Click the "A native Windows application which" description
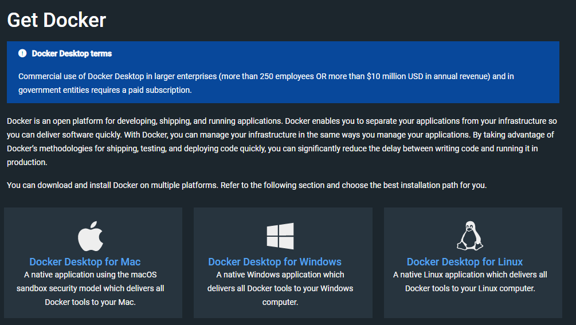 [x=280, y=288]
